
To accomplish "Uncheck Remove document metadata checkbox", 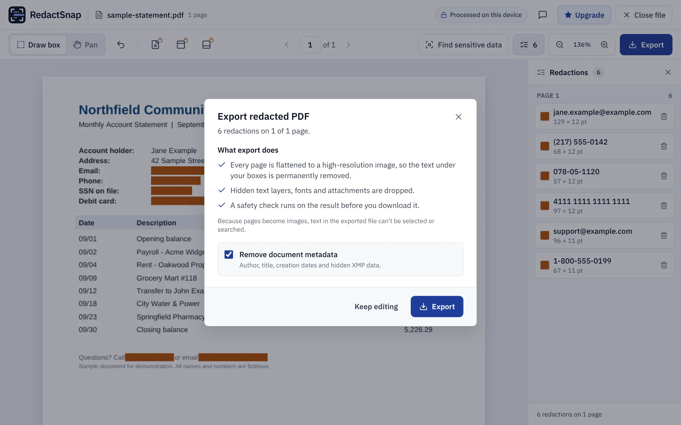I will (229, 255).
